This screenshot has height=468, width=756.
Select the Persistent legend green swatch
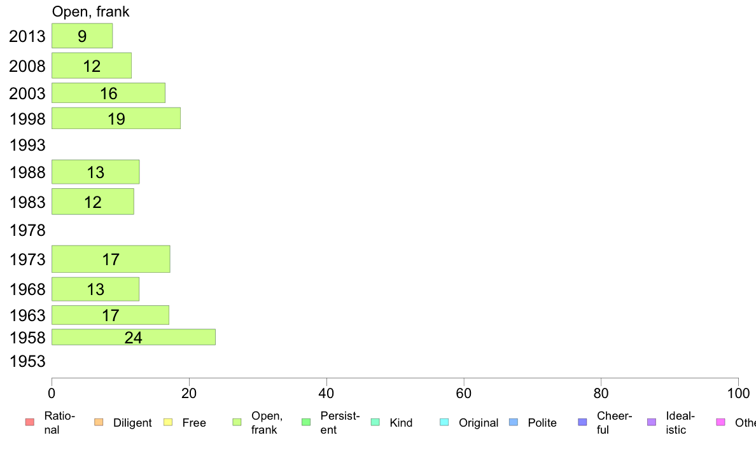click(x=306, y=422)
